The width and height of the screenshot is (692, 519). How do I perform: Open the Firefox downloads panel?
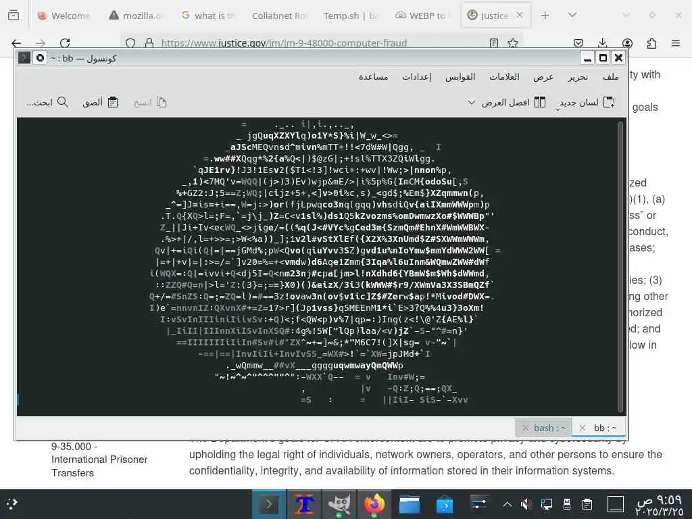(x=602, y=43)
